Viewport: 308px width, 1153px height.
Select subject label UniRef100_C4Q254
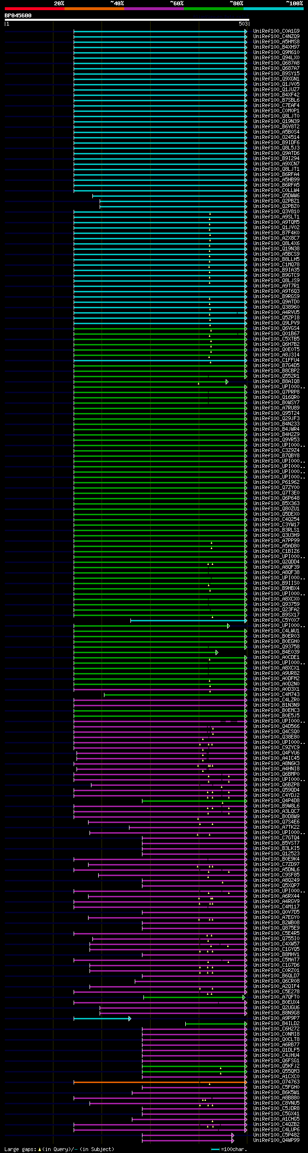[x=276, y=519]
